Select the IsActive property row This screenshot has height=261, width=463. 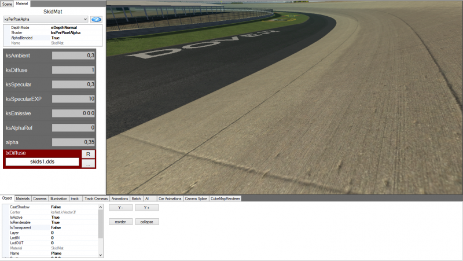click(50, 217)
